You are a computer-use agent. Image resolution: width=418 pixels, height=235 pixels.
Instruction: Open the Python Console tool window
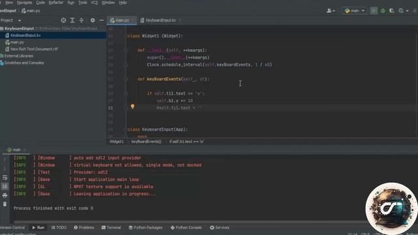pyautogui.click(x=186, y=228)
